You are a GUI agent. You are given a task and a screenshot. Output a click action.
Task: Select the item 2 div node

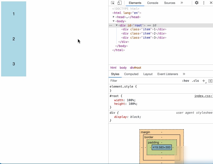pos(144,33)
